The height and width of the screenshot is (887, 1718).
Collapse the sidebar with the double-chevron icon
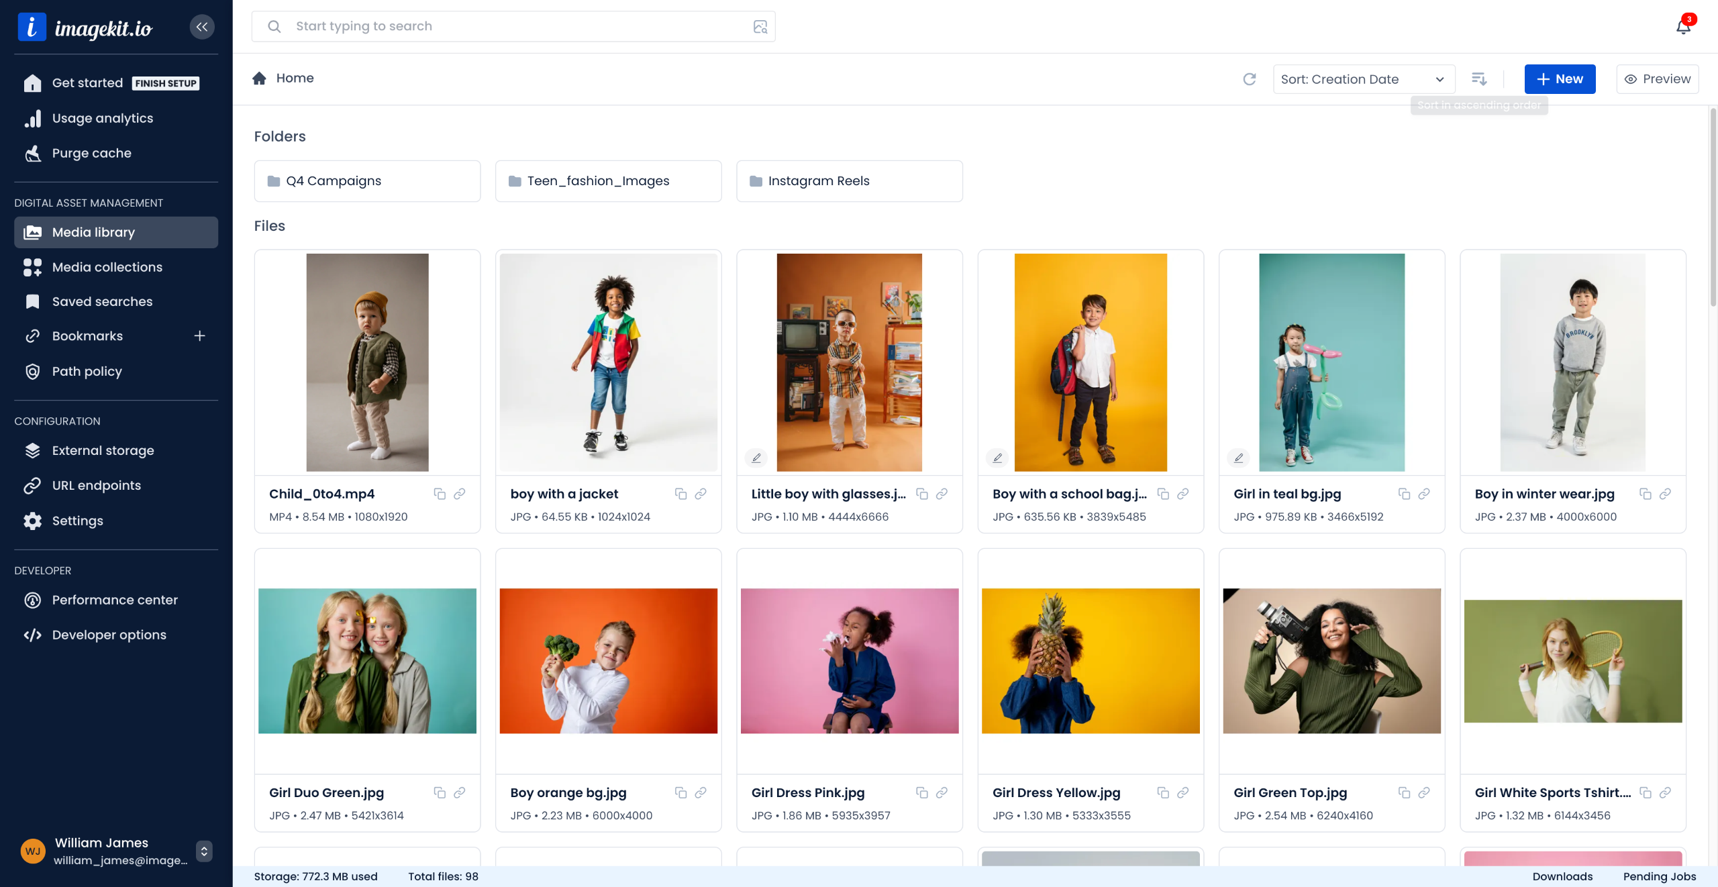click(202, 27)
